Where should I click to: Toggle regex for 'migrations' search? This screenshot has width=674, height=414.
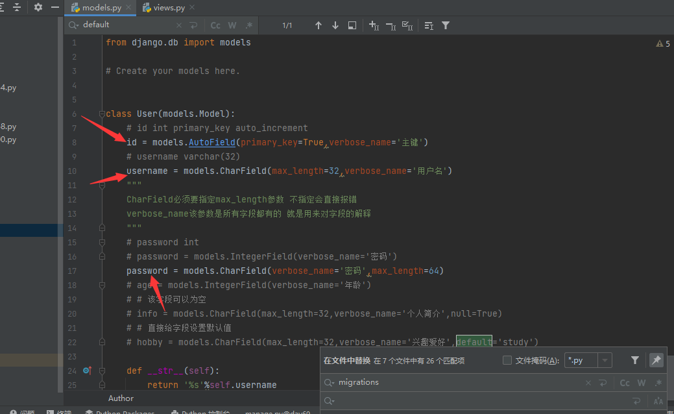[658, 383]
